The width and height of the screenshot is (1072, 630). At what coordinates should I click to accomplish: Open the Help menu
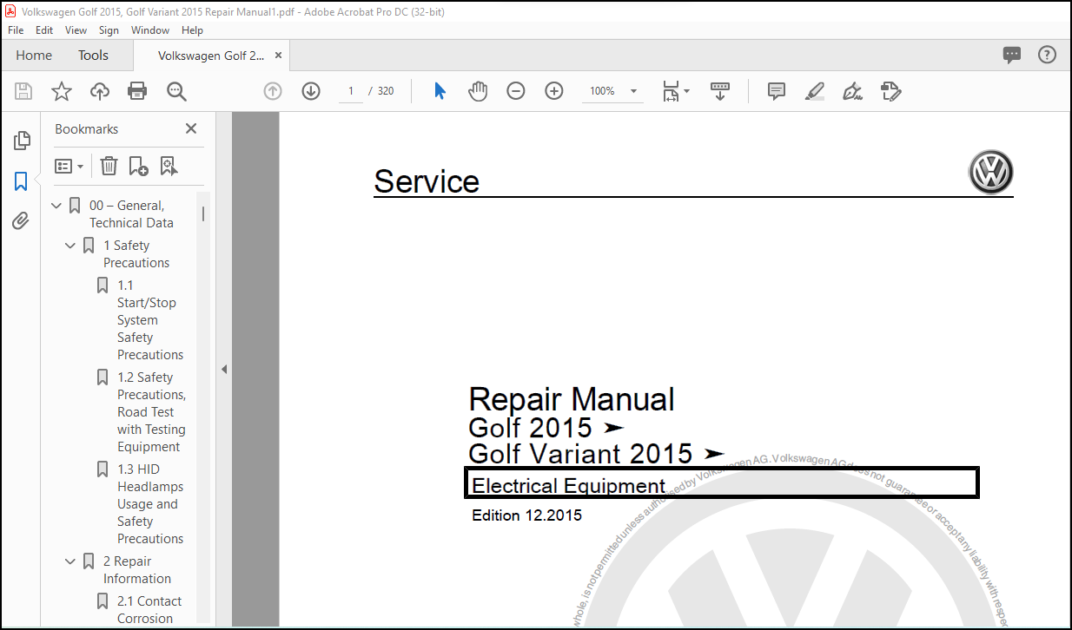[192, 30]
